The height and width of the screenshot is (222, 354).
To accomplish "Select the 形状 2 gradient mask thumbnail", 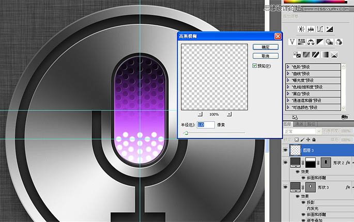I will (x=311, y=163).
